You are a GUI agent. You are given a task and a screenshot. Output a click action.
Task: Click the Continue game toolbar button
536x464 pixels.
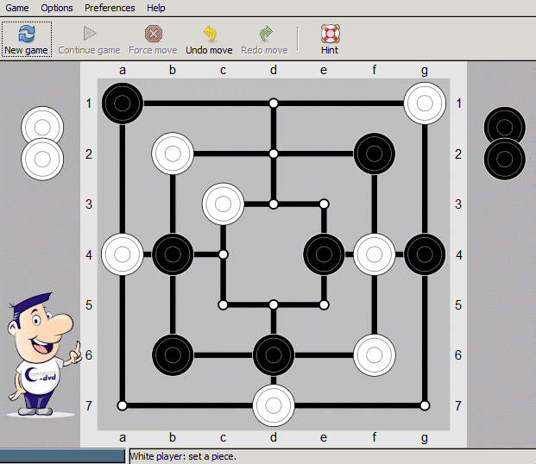[89, 39]
